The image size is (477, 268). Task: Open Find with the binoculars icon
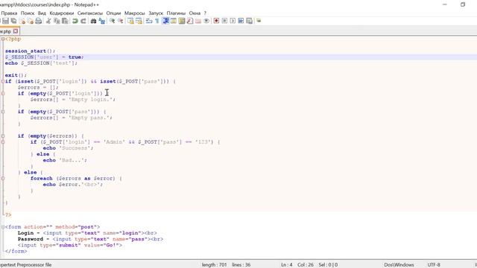[x=93, y=21]
